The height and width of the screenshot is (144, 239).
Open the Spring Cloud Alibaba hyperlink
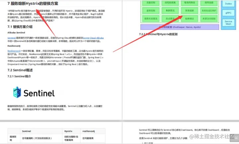[93, 38]
